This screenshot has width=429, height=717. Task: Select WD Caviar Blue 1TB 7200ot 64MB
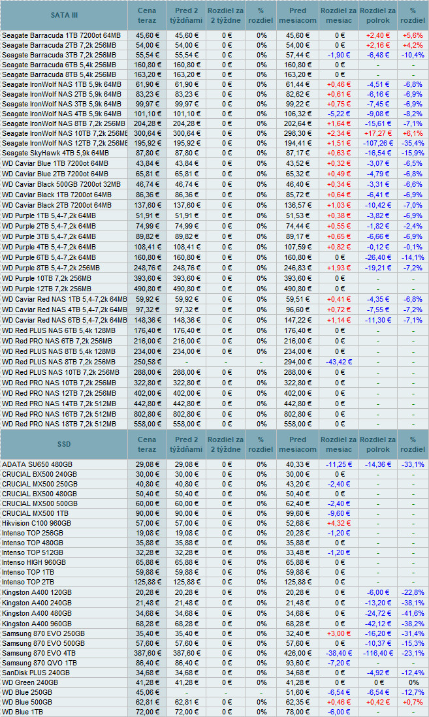click(x=55, y=163)
